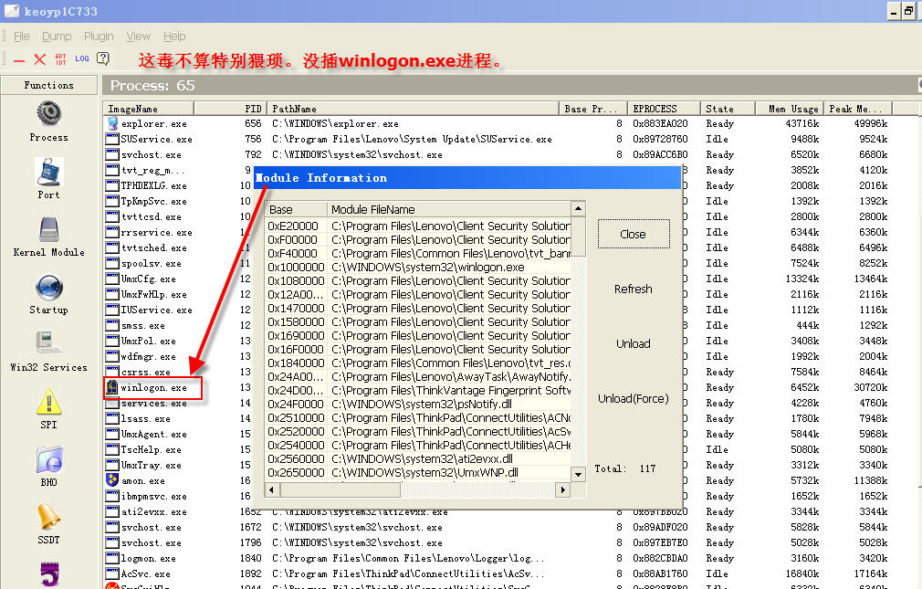Sort processes by EPROCESS column

[x=664, y=109]
